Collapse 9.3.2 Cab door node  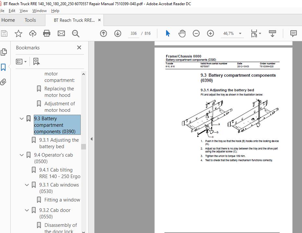pyautogui.click(x=27, y=210)
